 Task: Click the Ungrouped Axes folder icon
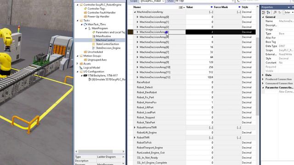coord(85,60)
